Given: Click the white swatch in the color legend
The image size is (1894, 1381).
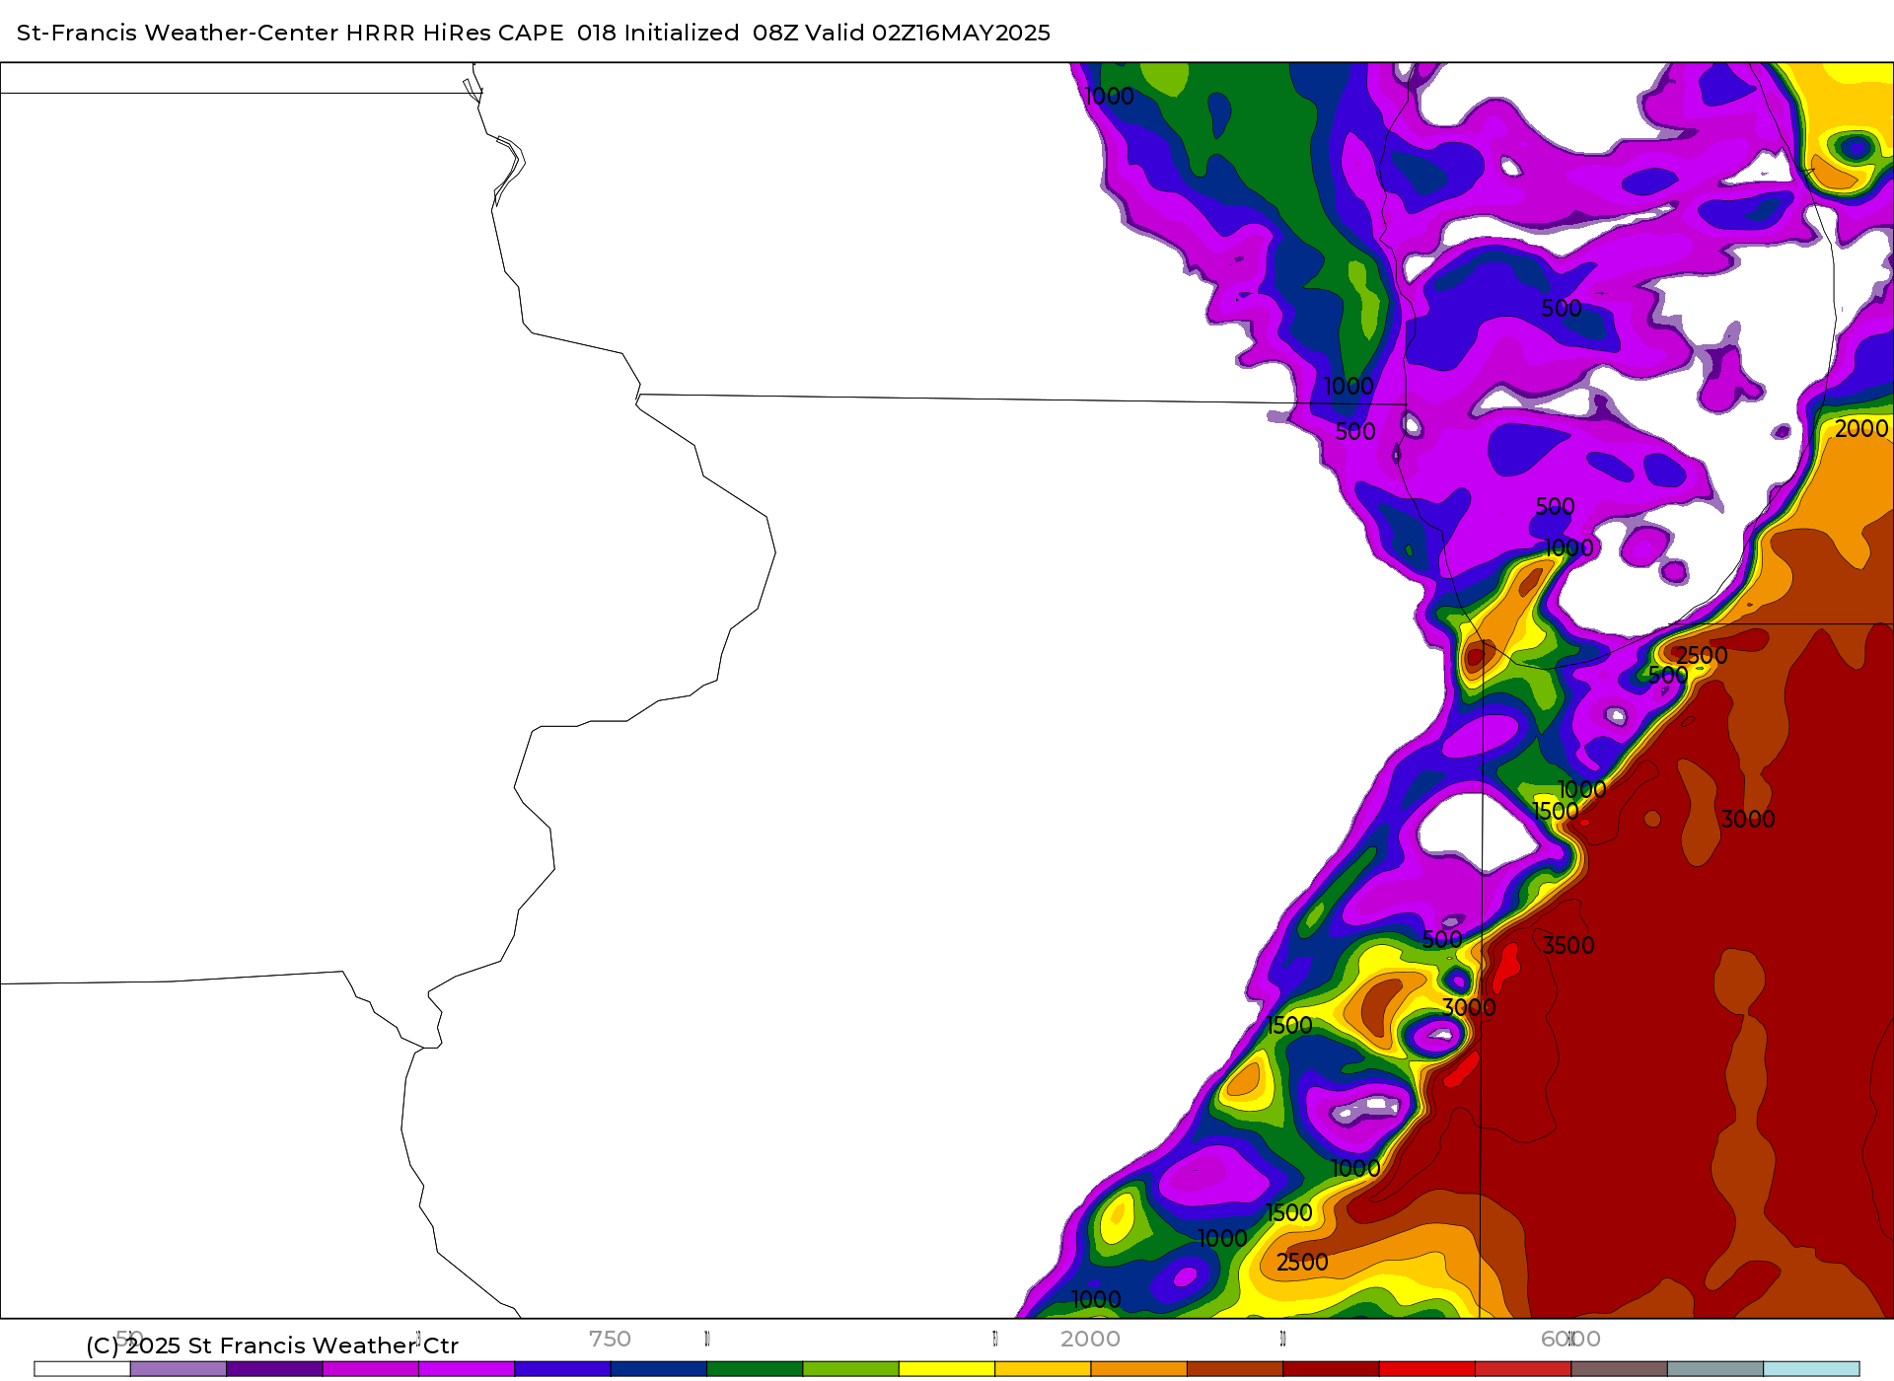Looking at the screenshot, I should tap(83, 1369).
